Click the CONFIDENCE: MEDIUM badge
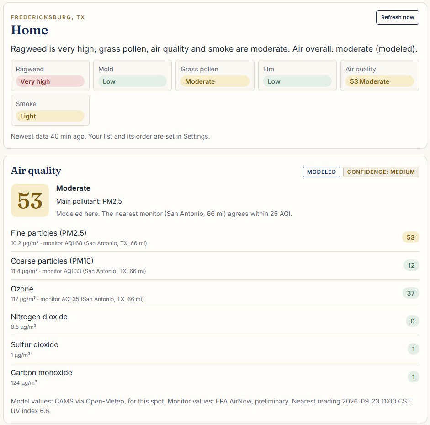 click(381, 172)
